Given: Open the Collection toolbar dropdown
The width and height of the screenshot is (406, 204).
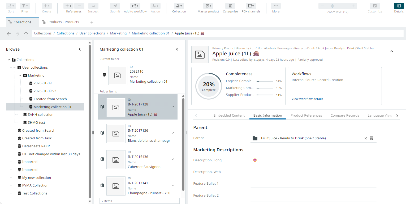Looking at the screenshot, I should point(179,6).
